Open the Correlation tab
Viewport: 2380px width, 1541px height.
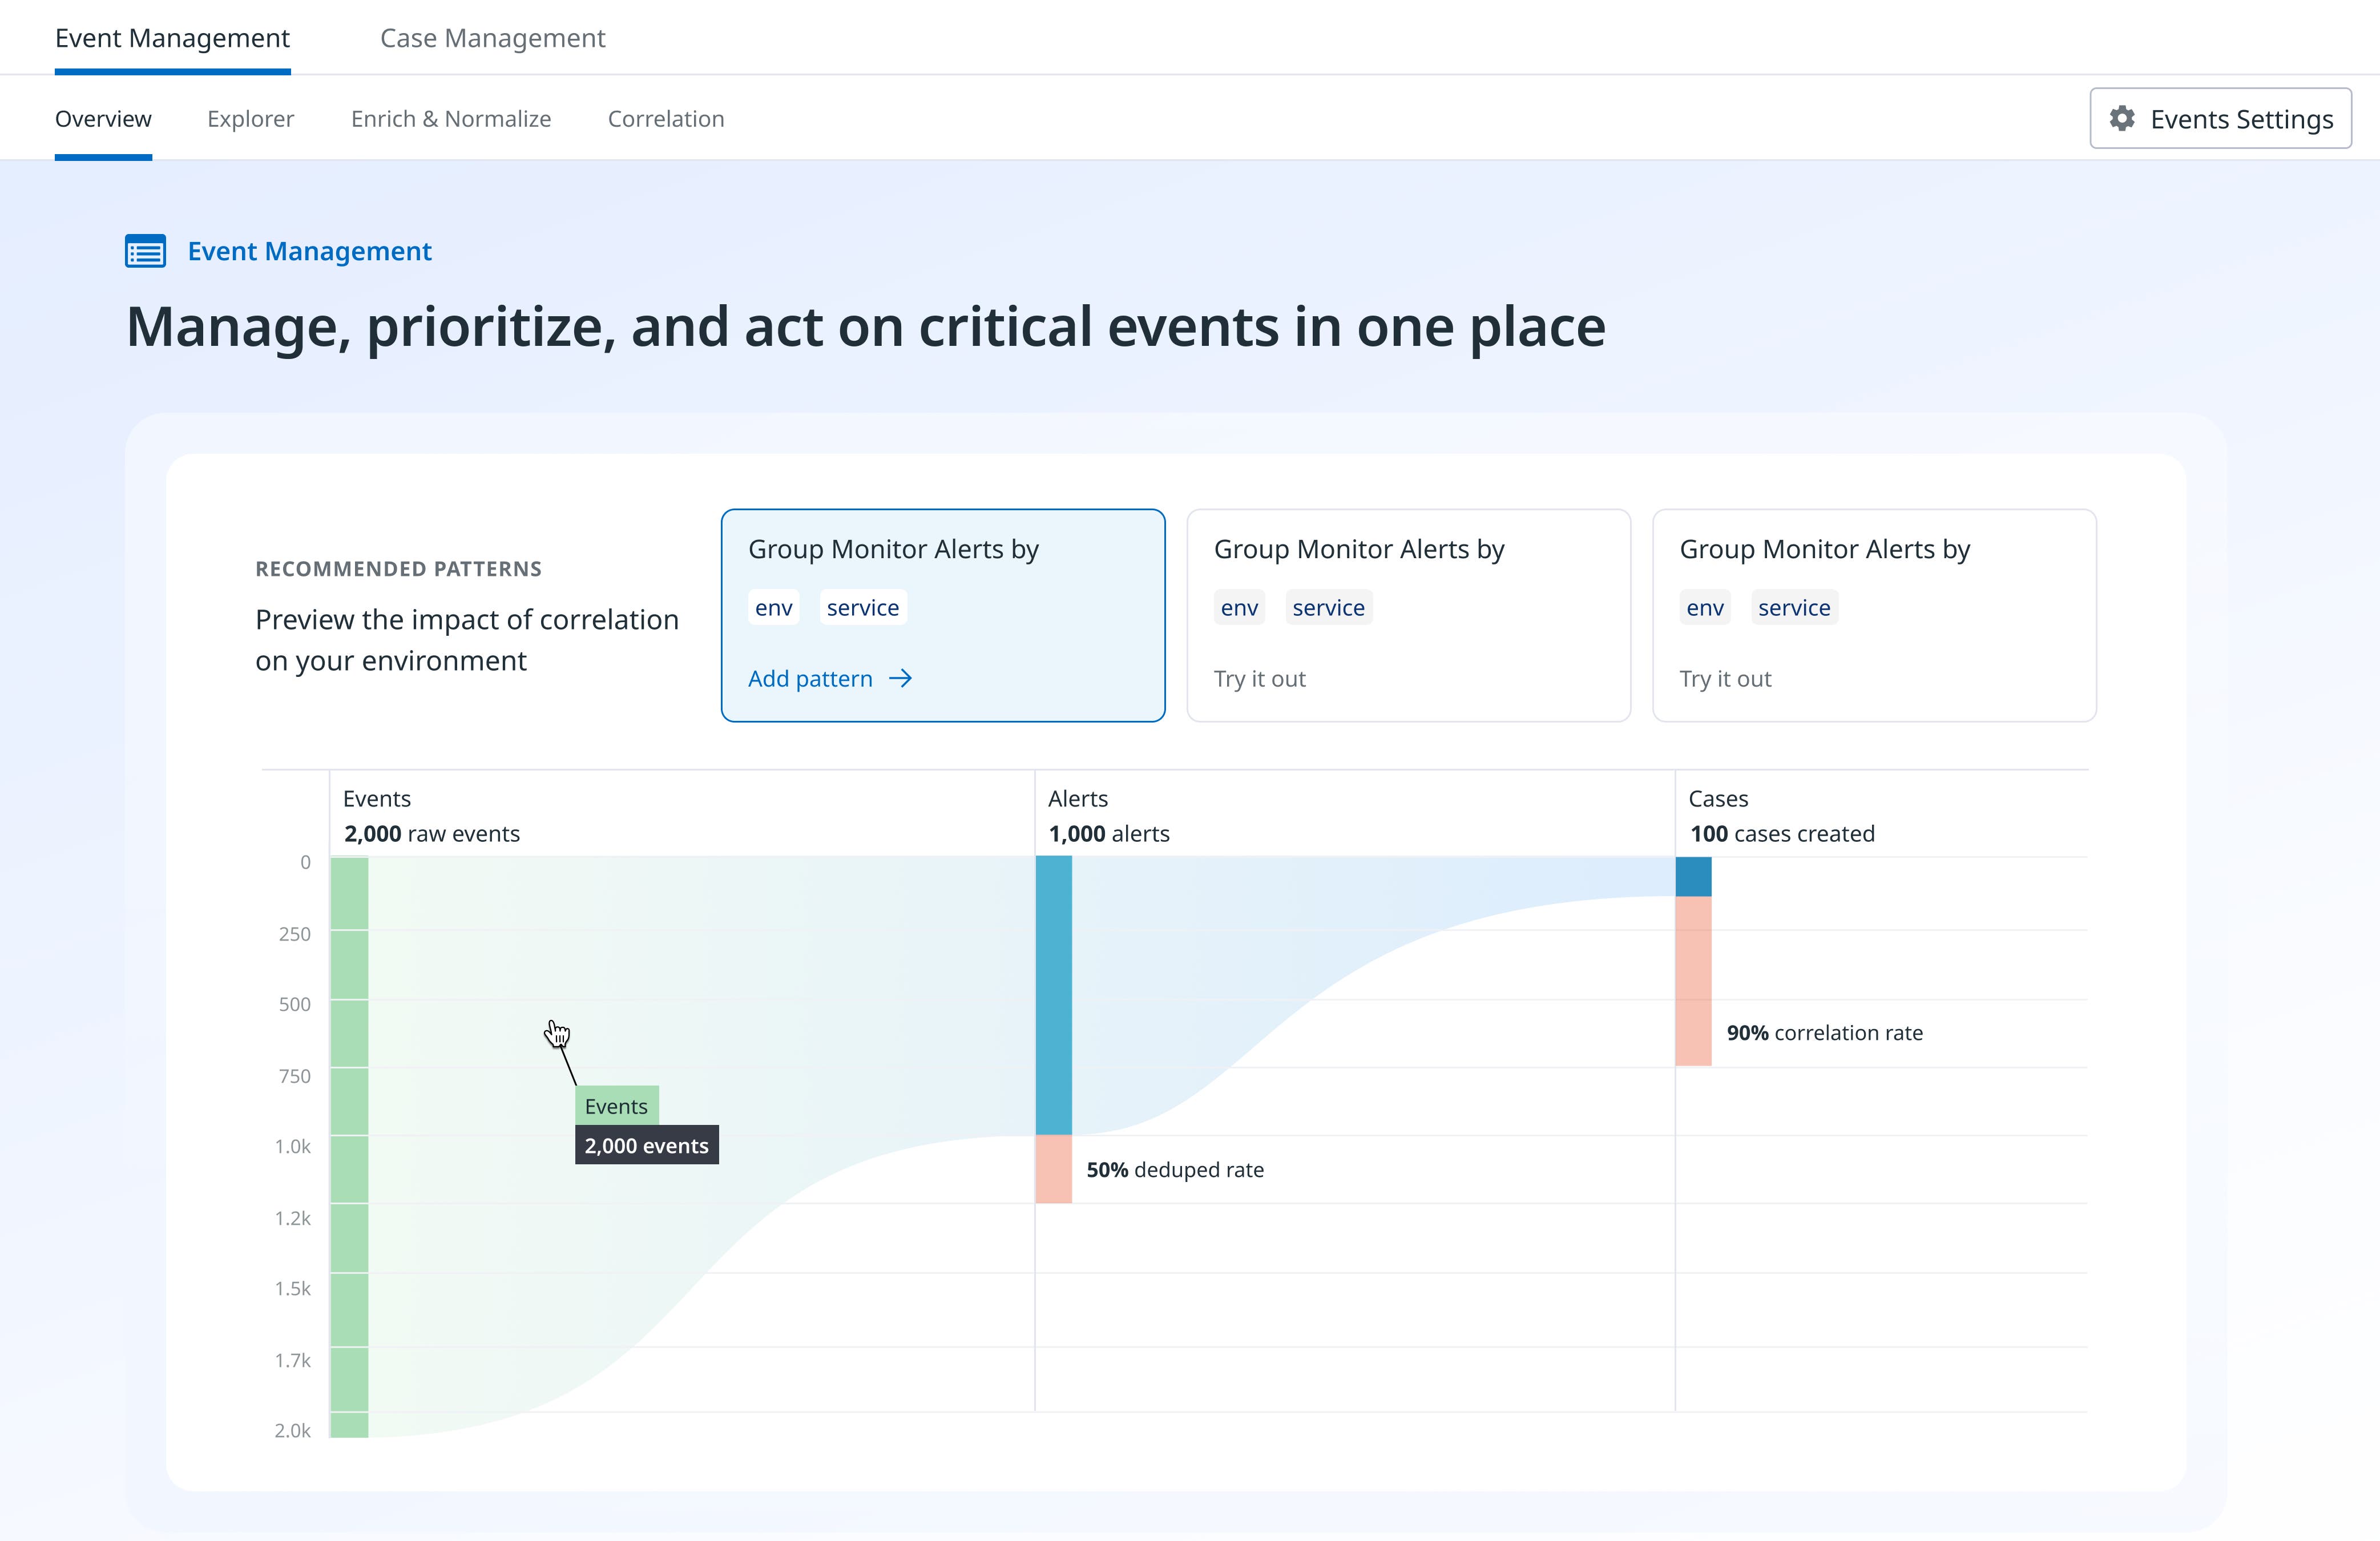click(x=665, y=118)
